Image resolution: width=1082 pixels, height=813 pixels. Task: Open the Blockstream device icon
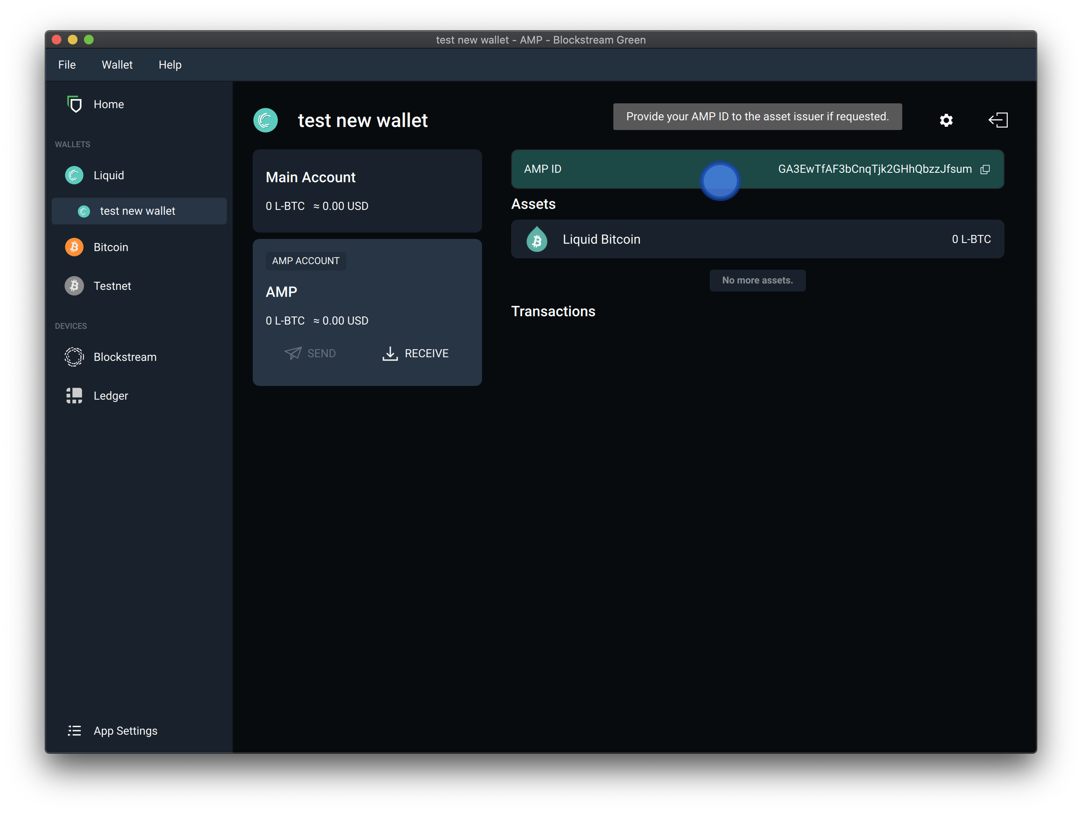click(74, 357)
